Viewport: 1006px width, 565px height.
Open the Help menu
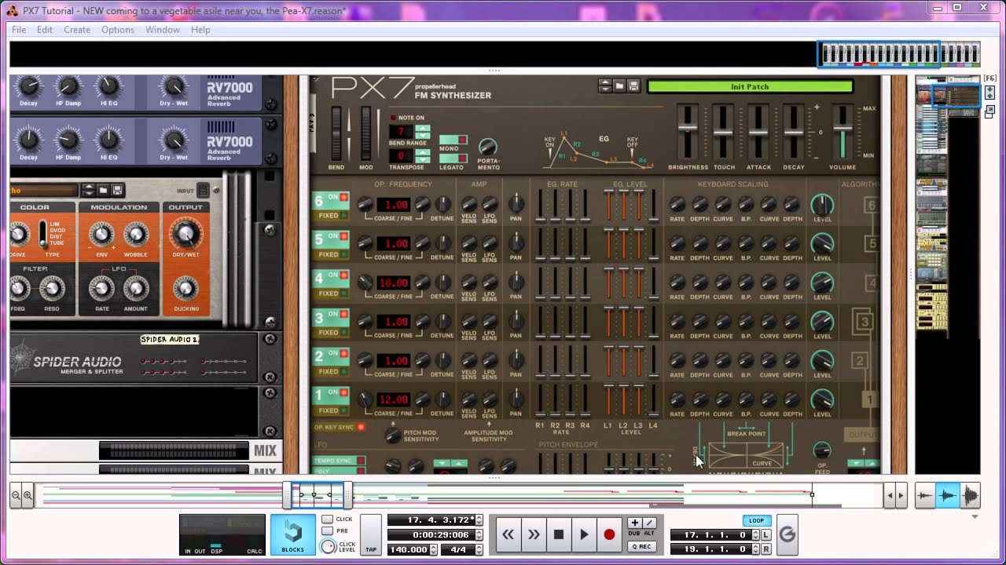tap(200, 30)
